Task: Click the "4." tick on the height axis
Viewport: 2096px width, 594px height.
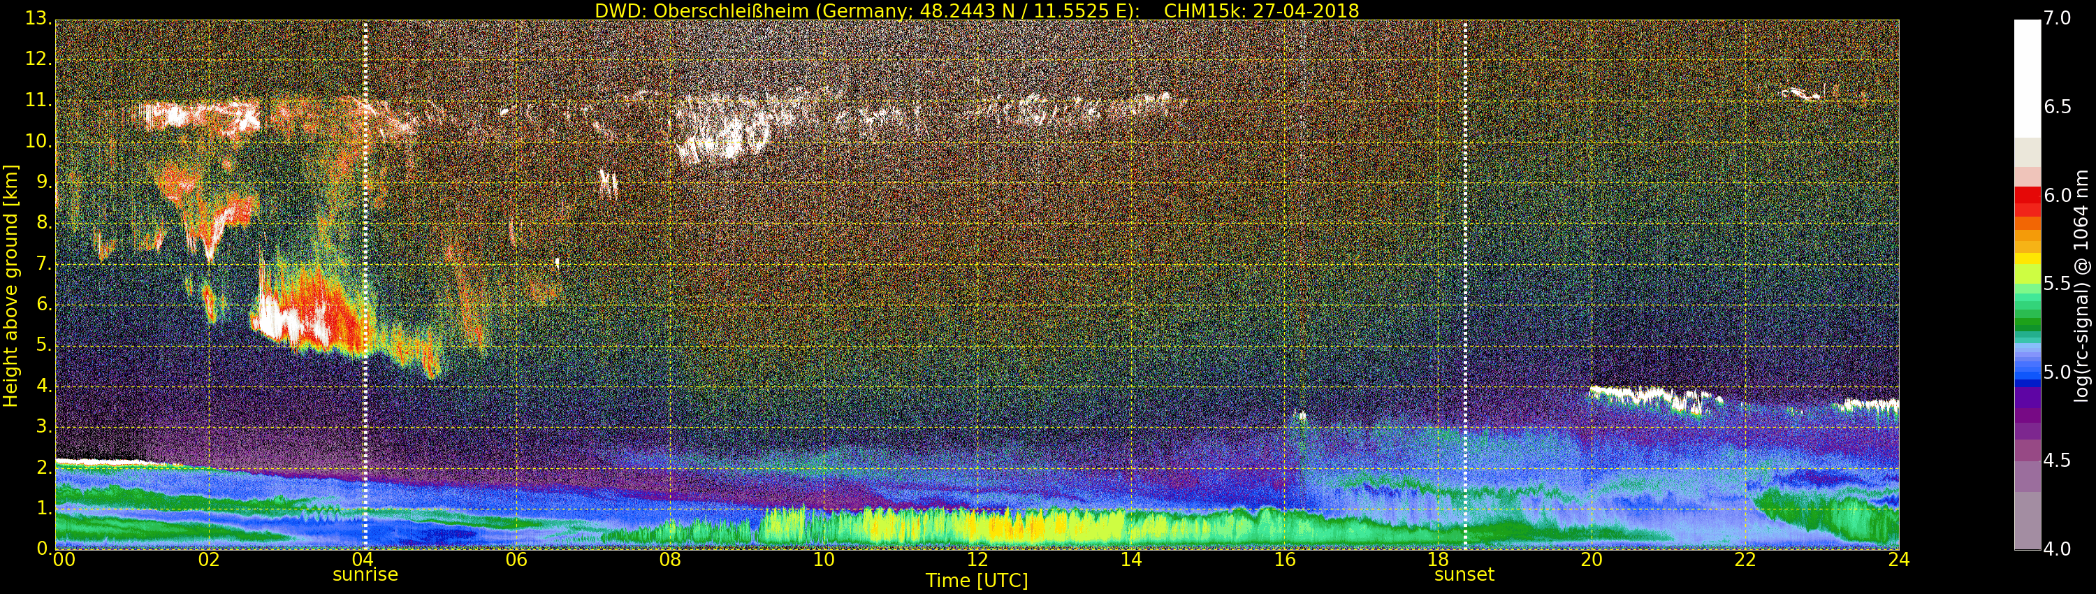Action: click(44, 386)
